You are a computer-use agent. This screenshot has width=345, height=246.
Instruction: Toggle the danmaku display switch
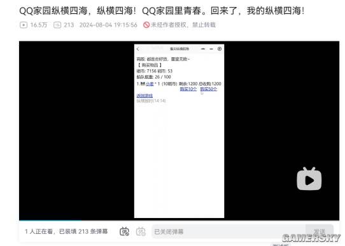124,231
